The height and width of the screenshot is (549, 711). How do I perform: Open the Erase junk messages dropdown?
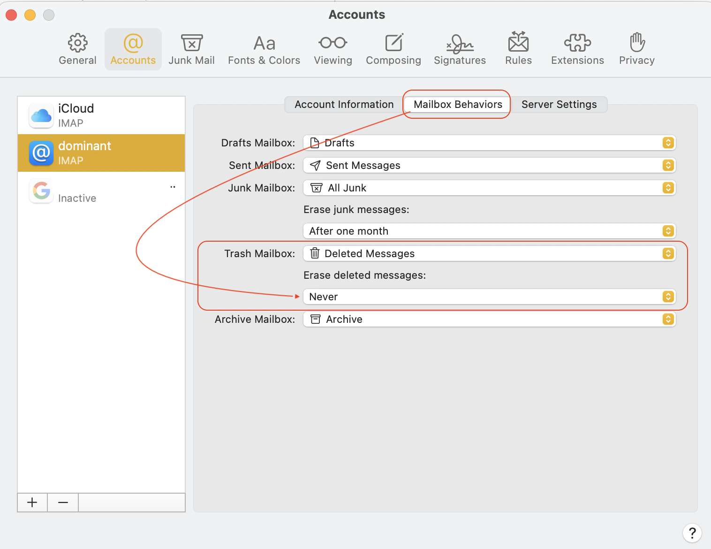489,231
